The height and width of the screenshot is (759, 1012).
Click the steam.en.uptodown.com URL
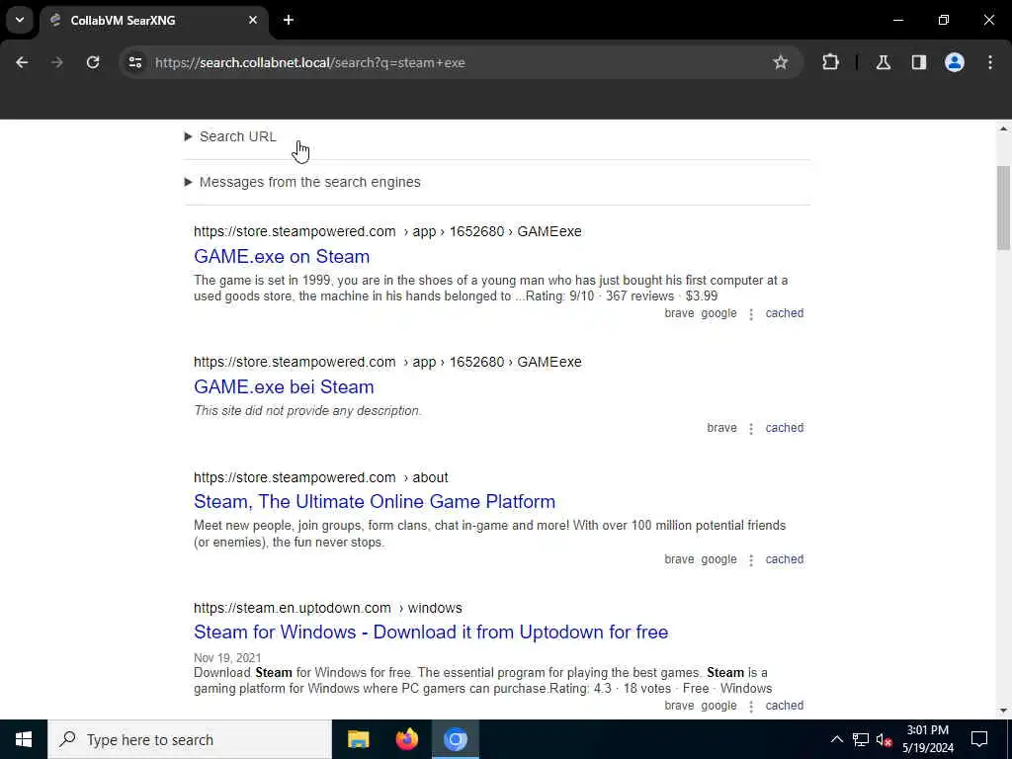tap(328, 608)
